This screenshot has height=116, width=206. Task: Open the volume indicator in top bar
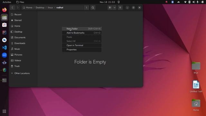(x=194, y=2)
